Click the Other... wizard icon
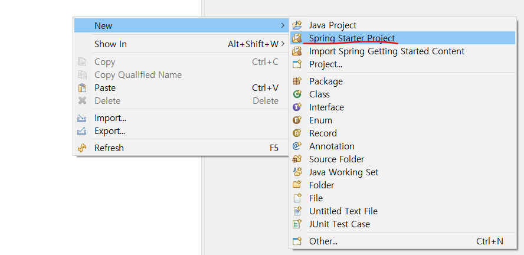 point(297,241)
